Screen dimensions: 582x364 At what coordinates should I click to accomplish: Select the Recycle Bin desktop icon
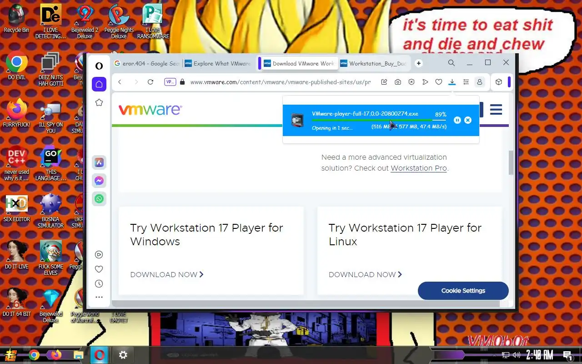(16, 19)
